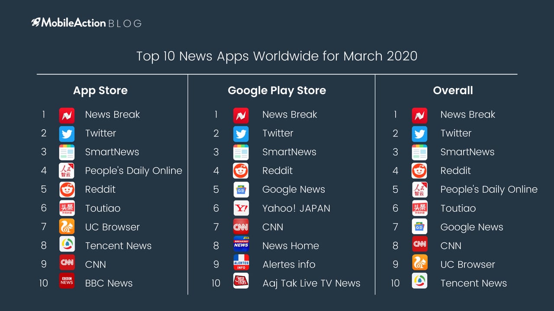Click Twitter icon in Google Play Store column

click(241, 134)
